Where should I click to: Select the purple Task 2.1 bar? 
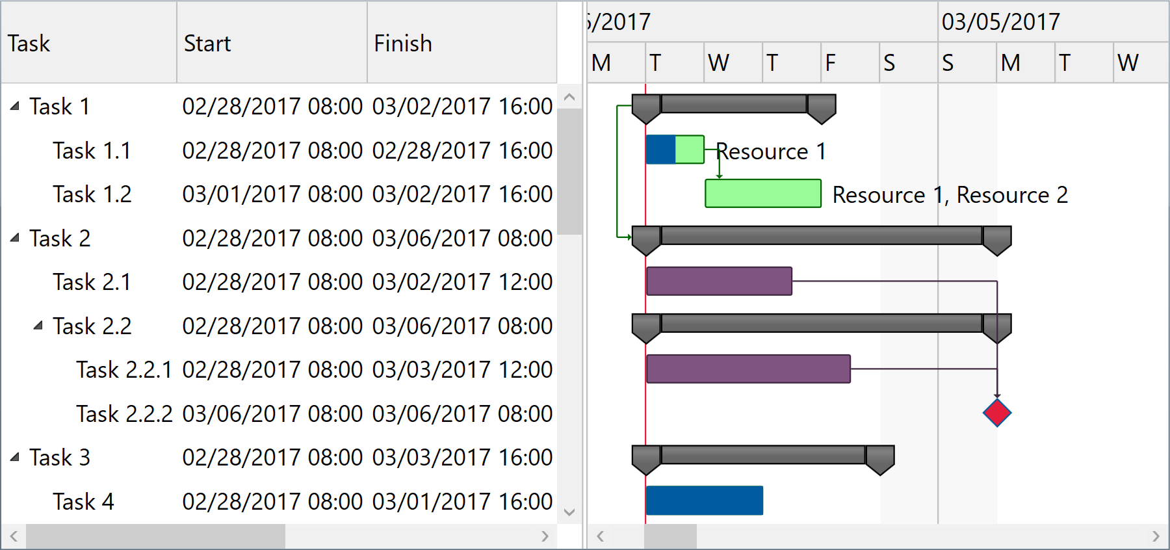(719, 282)
